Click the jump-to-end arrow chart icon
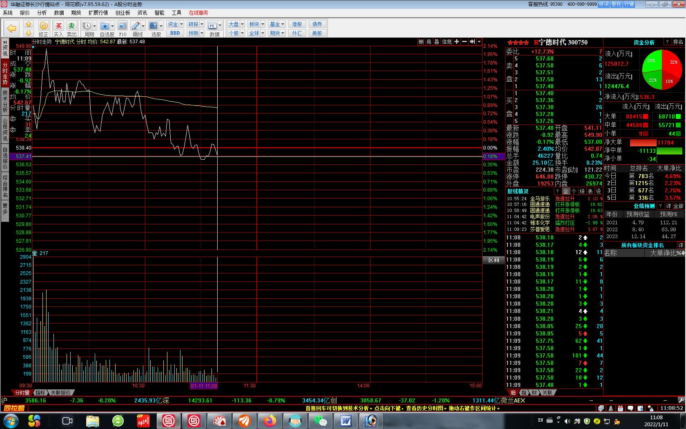The height and width of the screenshot is (429, 686). click(x=472, y=42)
